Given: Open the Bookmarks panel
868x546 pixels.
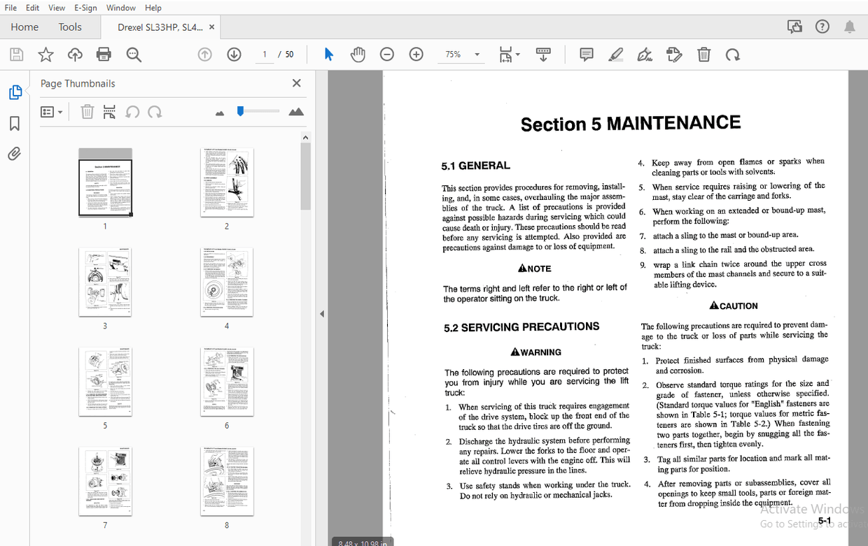Looking at the screenshot, I should click(14, 123).
